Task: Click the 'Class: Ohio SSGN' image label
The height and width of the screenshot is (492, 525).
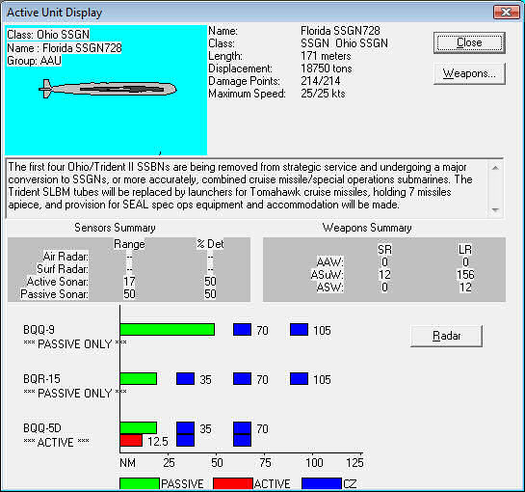Action: [48, 35]
